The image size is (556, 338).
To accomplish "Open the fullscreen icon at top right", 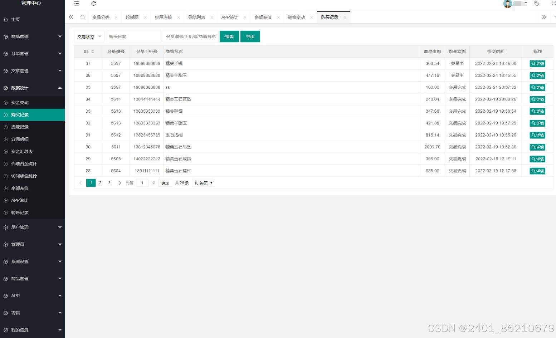I will click(x=552, y=4).
